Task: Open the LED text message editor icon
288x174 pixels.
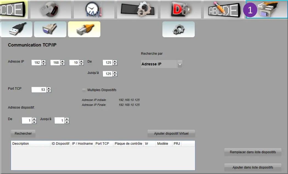Action: click(13, 9)
